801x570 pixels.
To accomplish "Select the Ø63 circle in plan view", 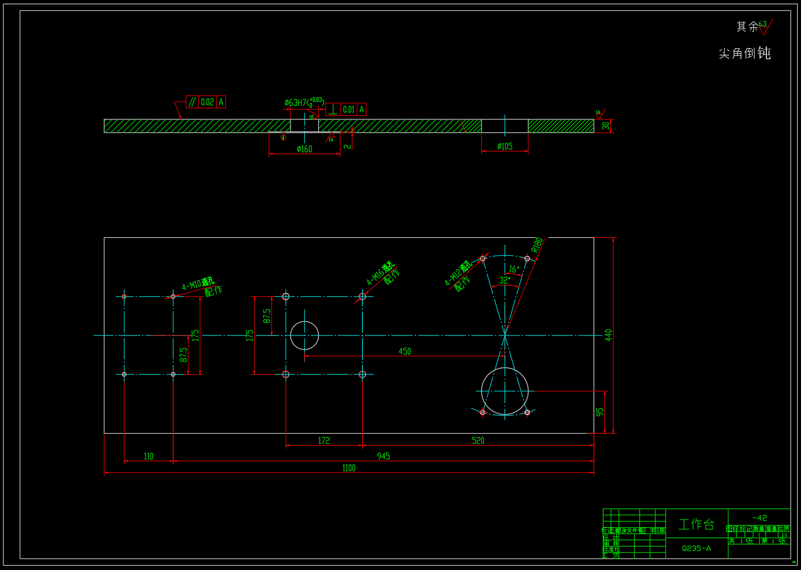I will [x=304, y=335].
